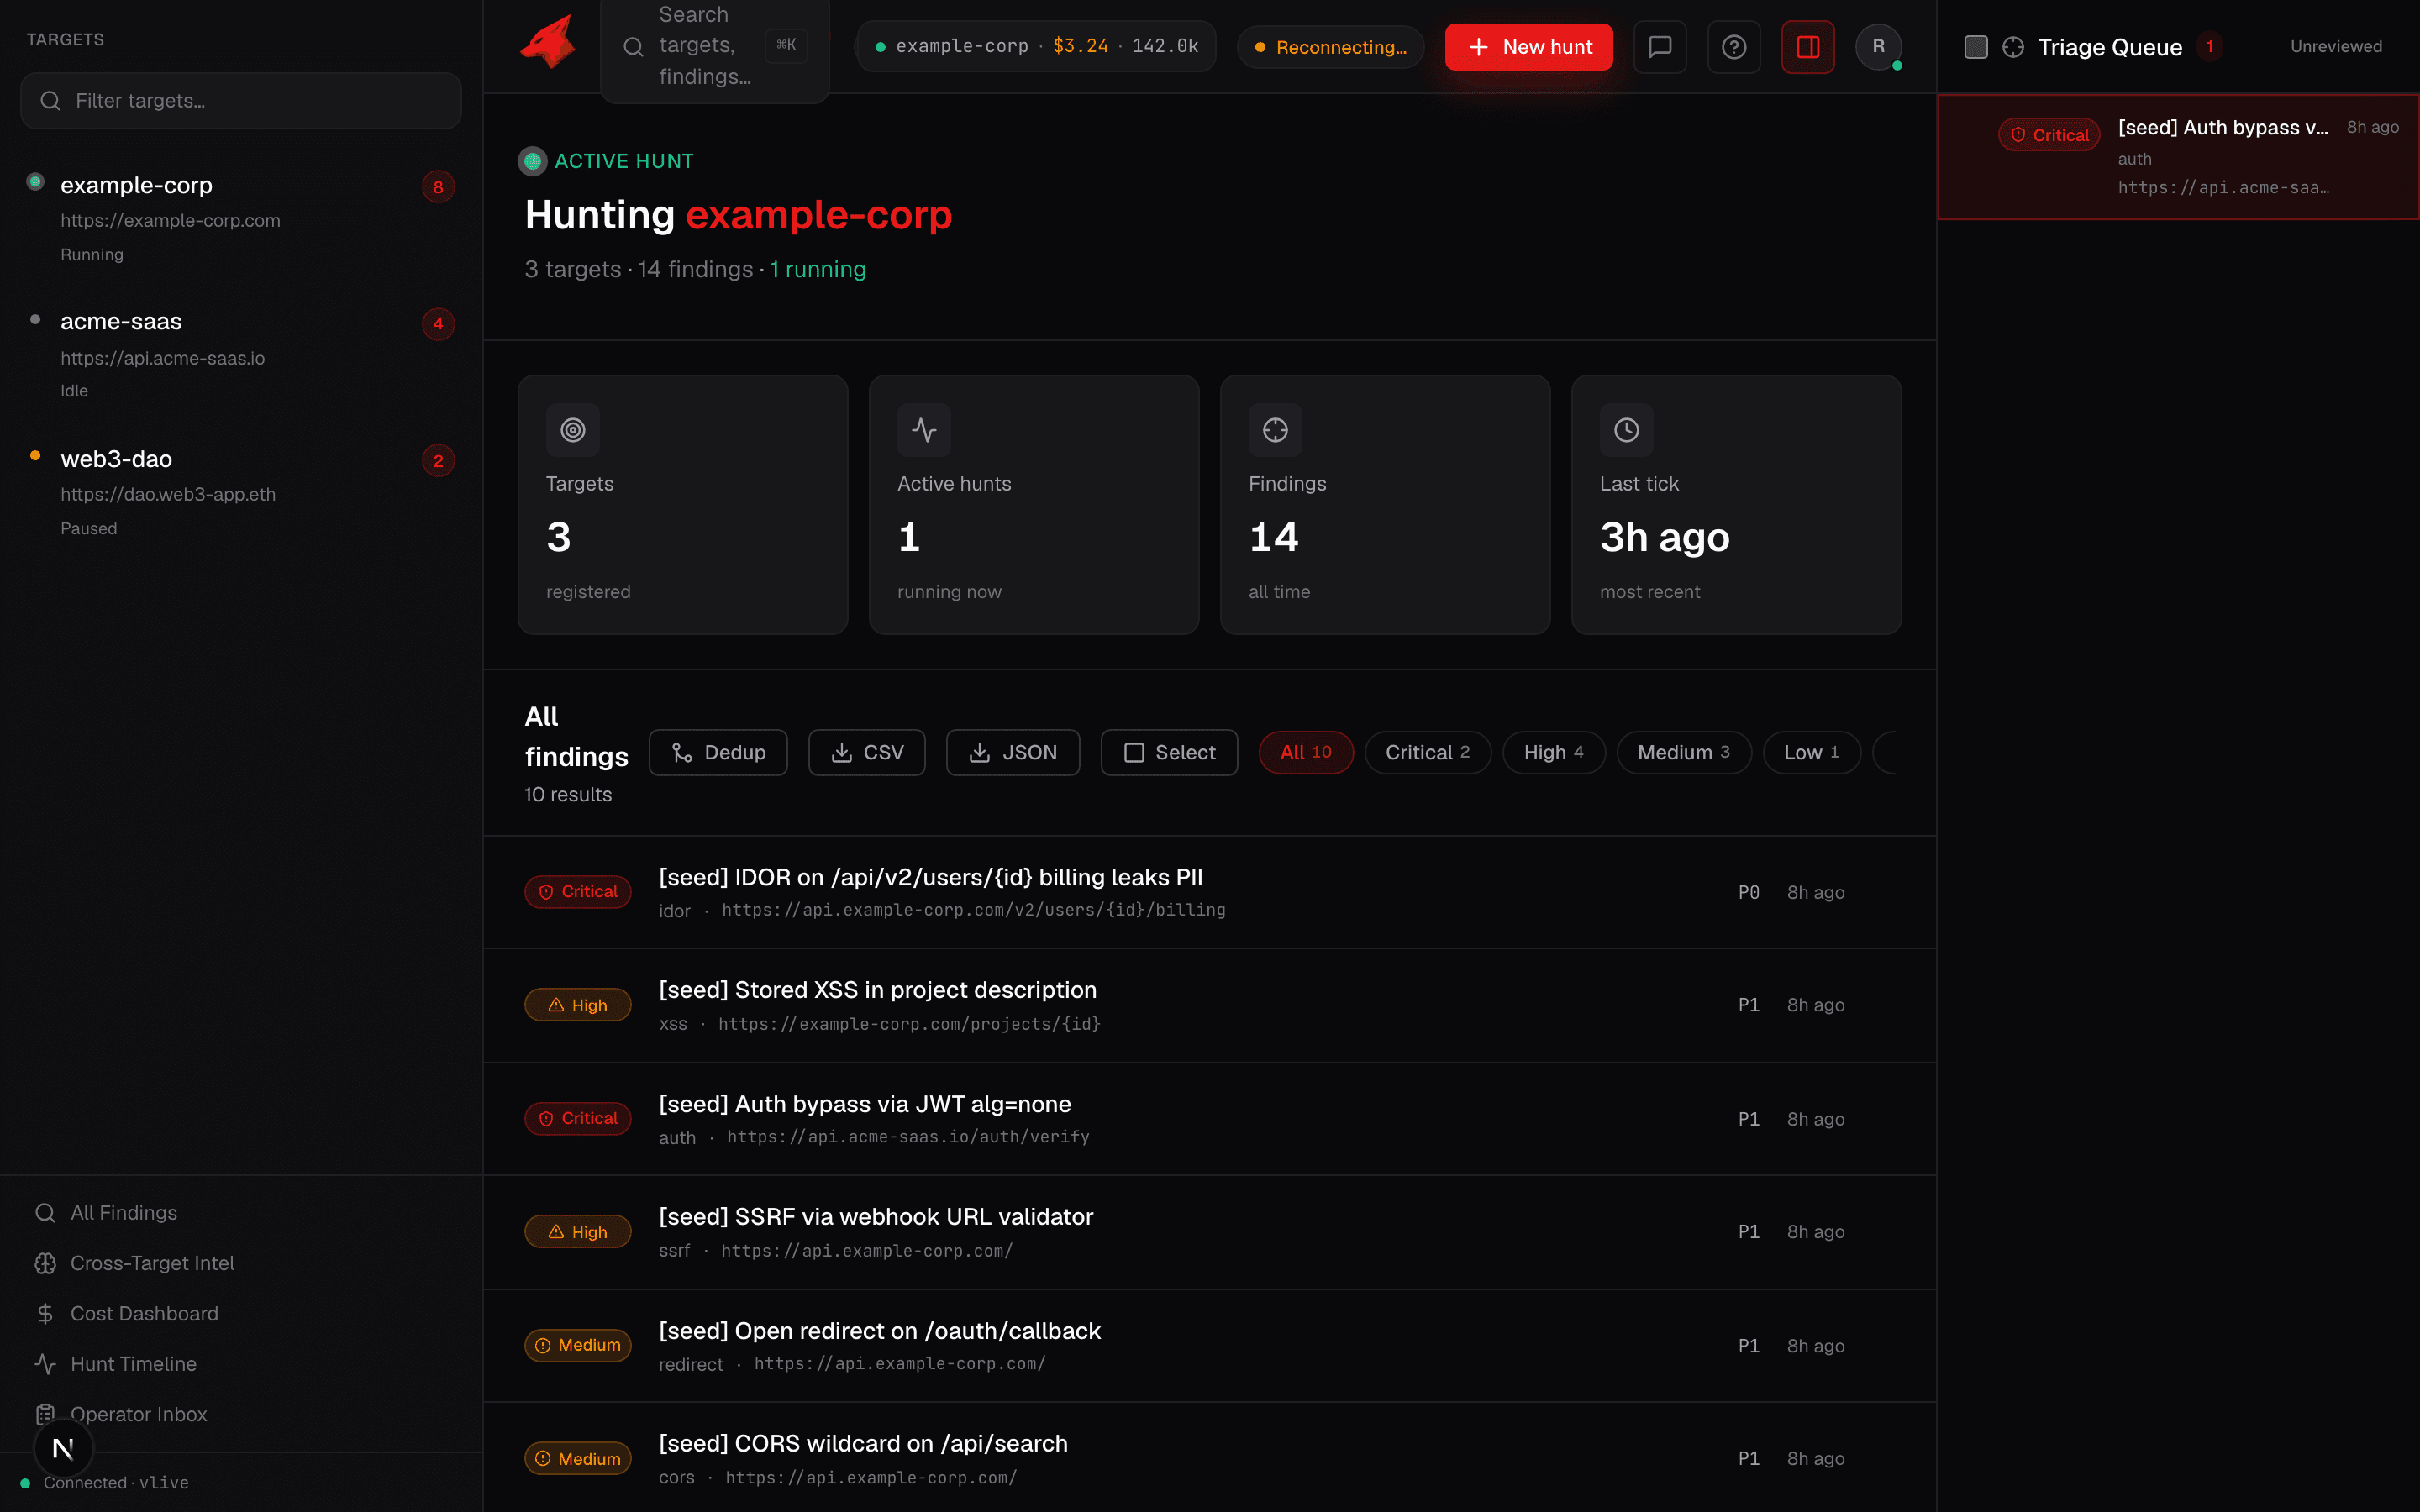This screenshot has height=1512, width=2420.
Task: Click the web3-dao findings count badge 2
Action: tap(438, 461)
